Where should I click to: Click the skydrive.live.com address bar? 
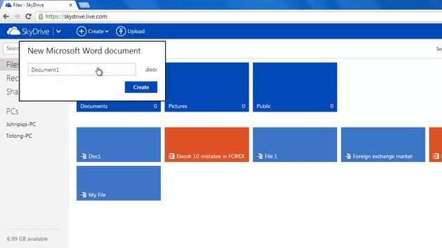[238, 17]
